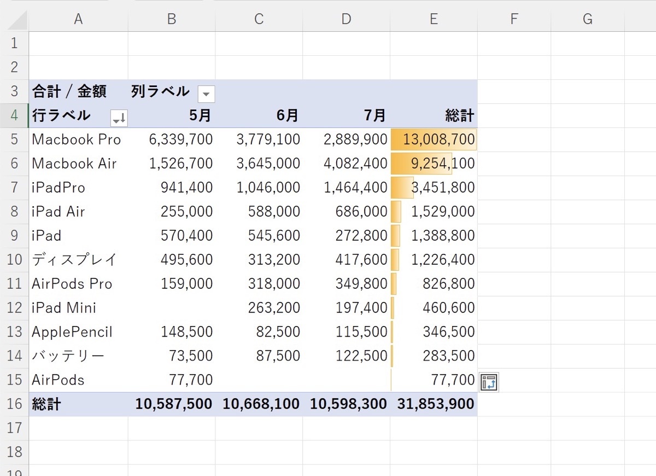Click the 148,500 cell
The height and width of the screenshot is (476, 656).
coord(172,332)
